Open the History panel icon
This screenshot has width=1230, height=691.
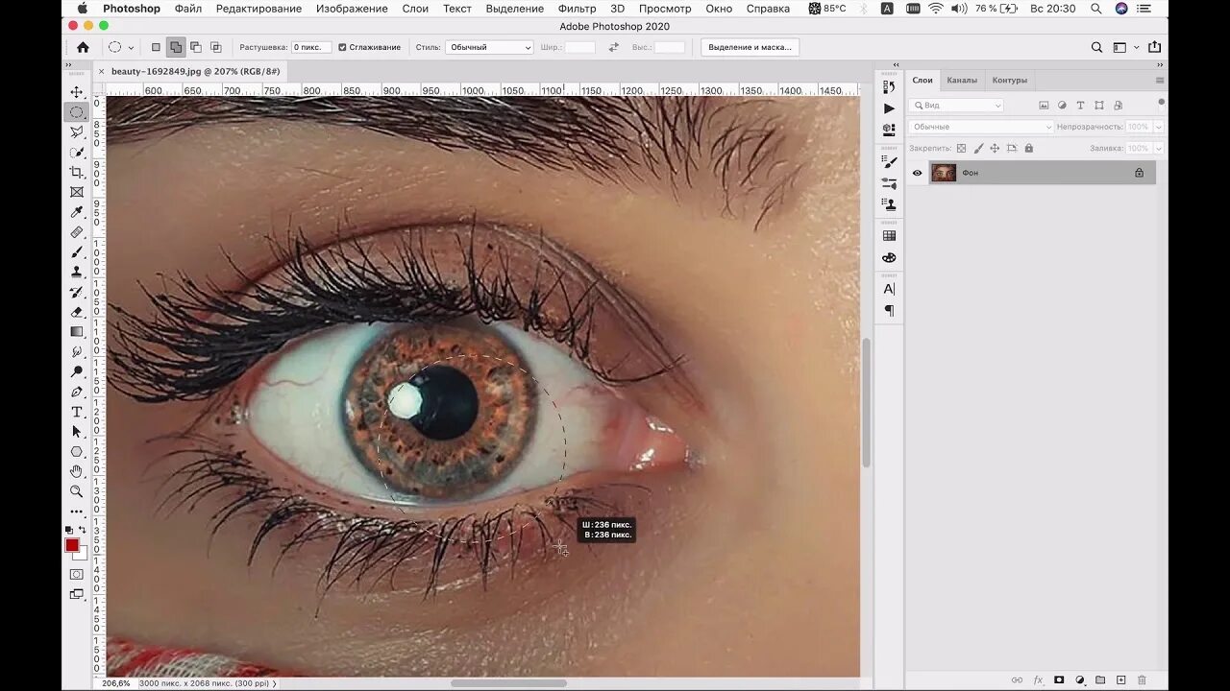pos(889,87)
